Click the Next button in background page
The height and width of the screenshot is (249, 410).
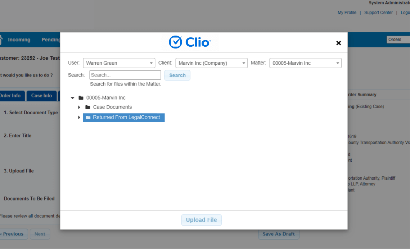(40, 234)
